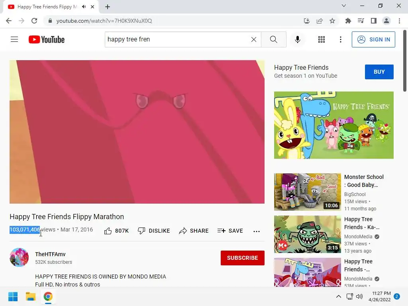Go forward in browser history
The height and width of the screenshot is (306, 408).
click(x=22, y=21)
